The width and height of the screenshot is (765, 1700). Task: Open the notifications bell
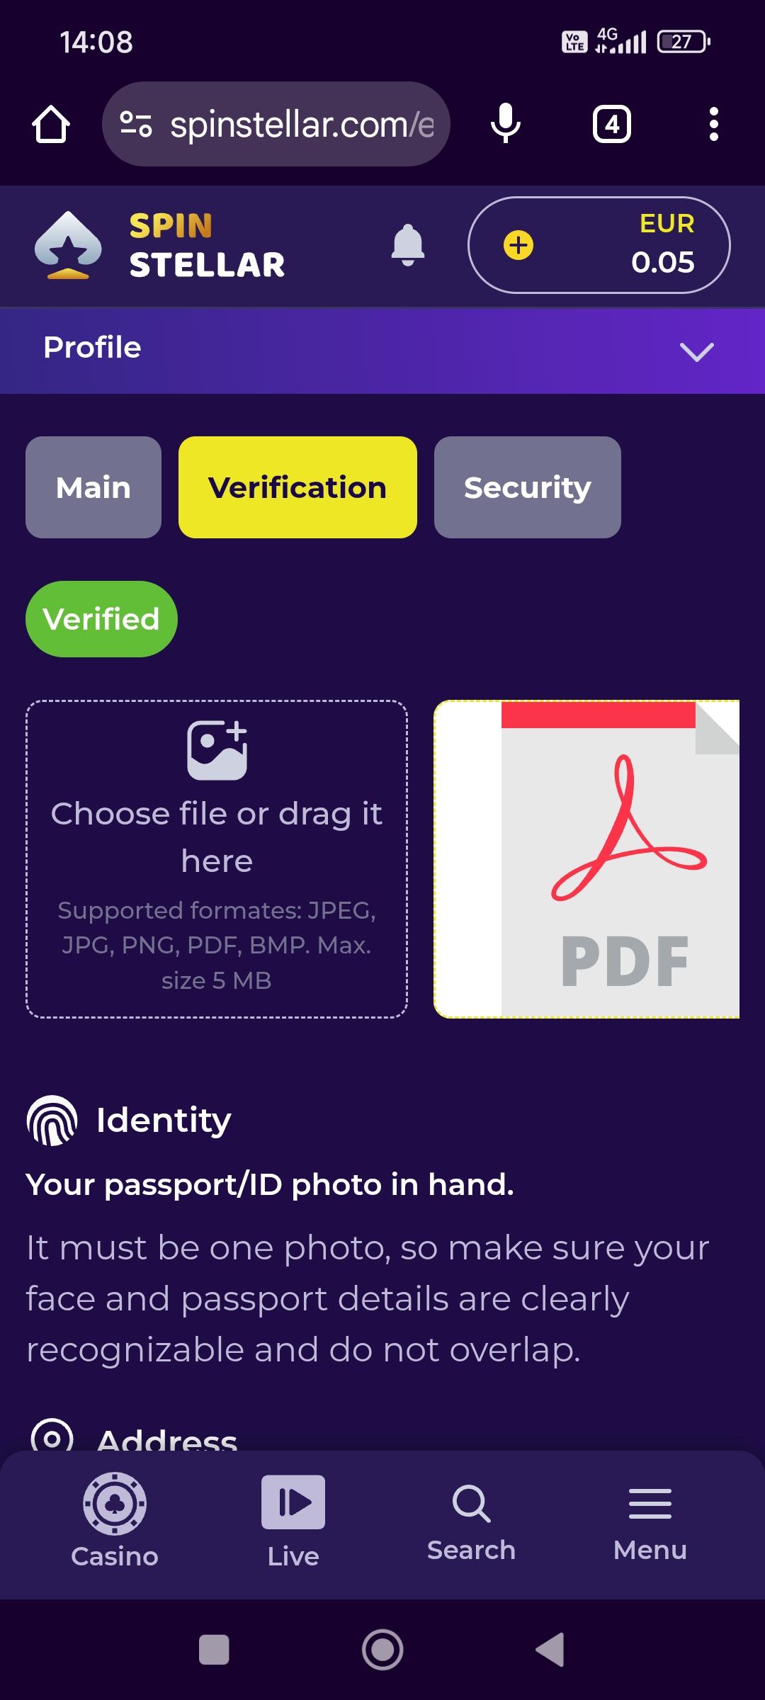coord(408,245)
